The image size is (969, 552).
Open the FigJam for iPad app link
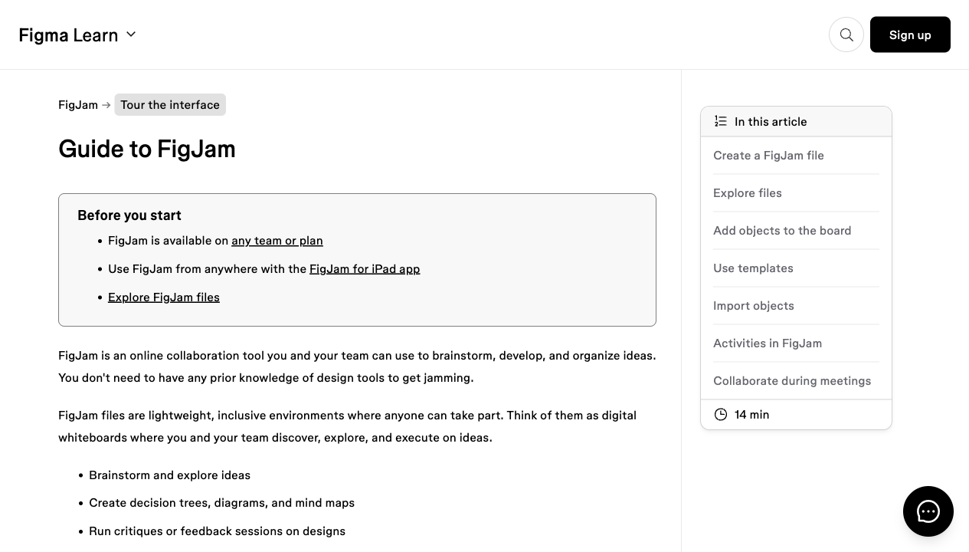tap(365, 269)
